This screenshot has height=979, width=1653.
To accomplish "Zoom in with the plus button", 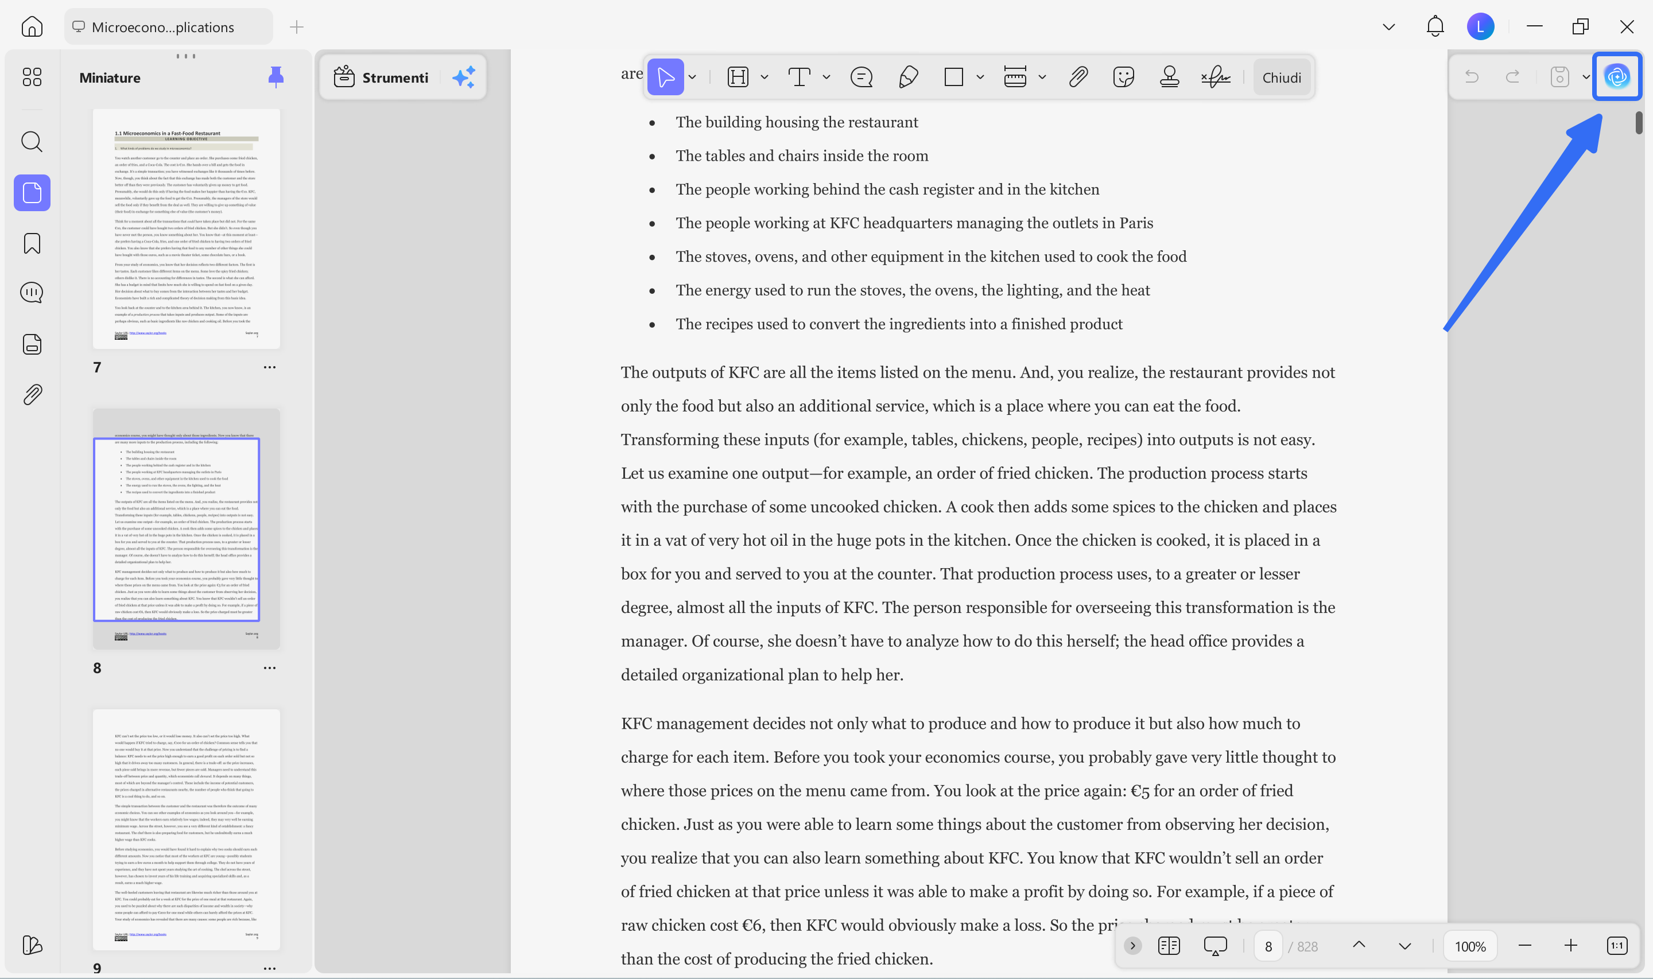I will [1570, 946].
